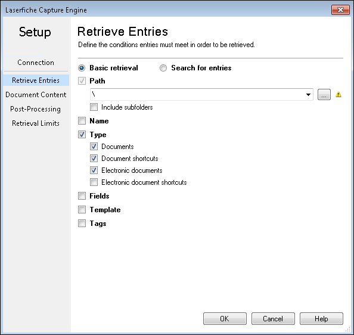Enable the Include subfolders checkbox
Image resolution: width=354 pixels, height=335 pixels.
click(x=94, y=107)
